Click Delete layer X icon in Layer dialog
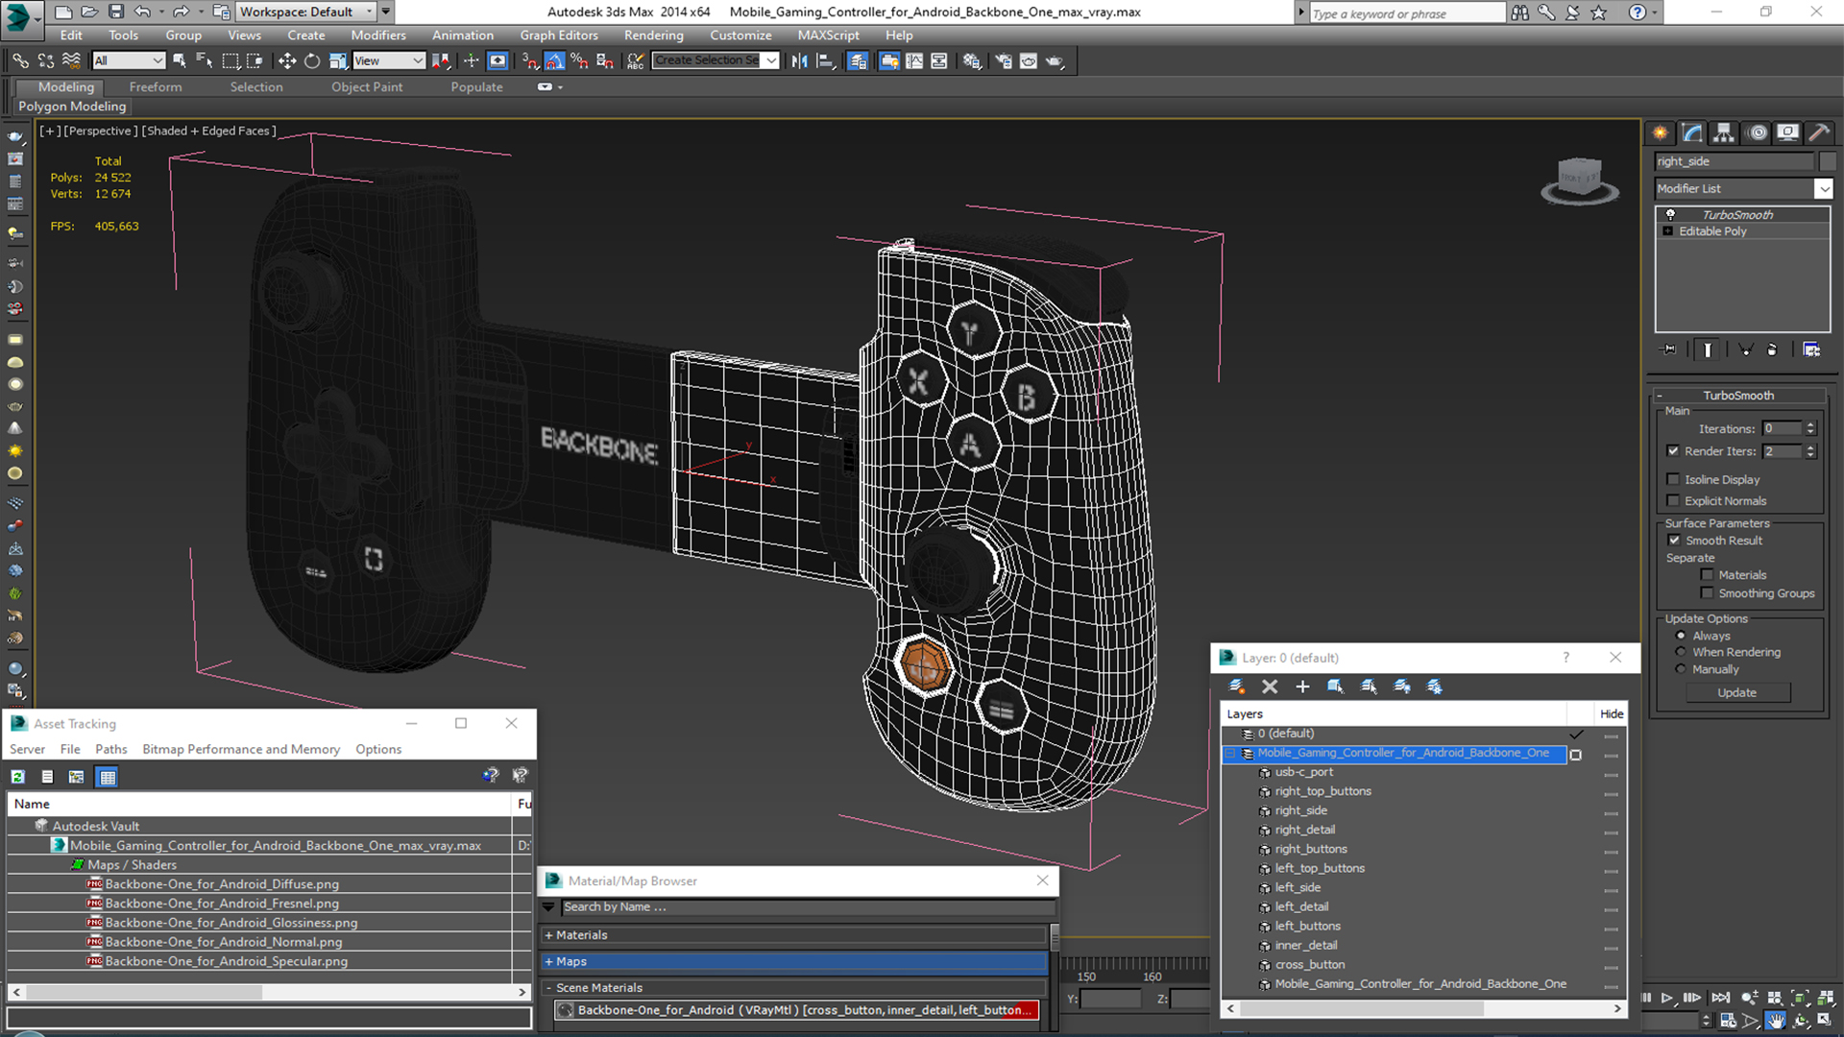This screenshot has height=1037, width=1844. (1270, 687)
